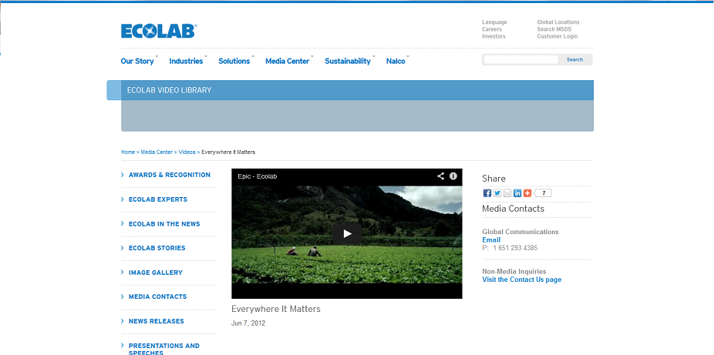Go to Videos in the breadcrumb
The width and height of the screenshot is (714, 355).
click(187, 152)
